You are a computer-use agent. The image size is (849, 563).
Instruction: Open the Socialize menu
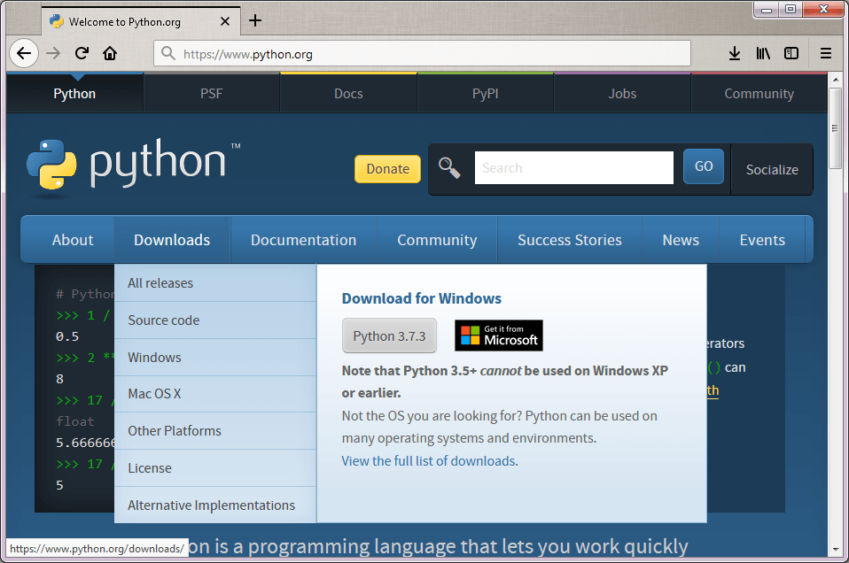tap(772, 169)
